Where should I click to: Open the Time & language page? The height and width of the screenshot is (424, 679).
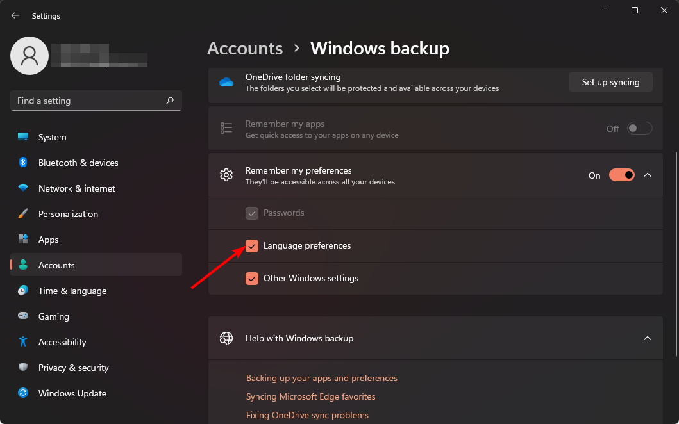[x=72, y=291]
